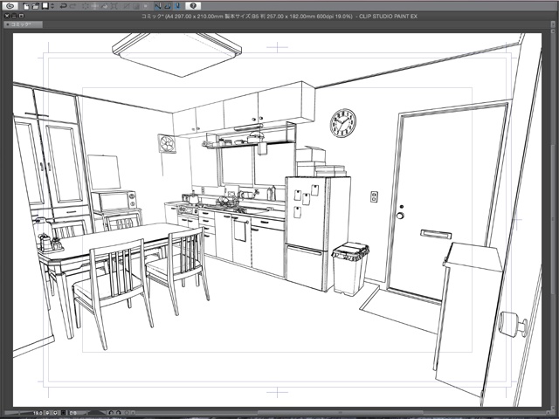Click the 19.0 zoom percentage field

point(38,413)
